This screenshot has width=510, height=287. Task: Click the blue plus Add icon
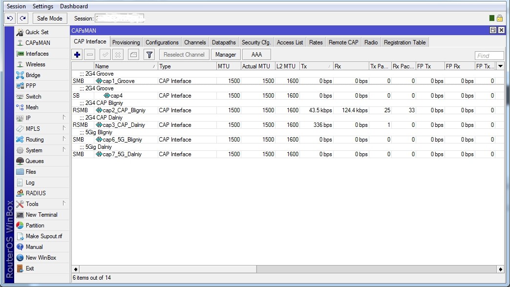(77, 55)
